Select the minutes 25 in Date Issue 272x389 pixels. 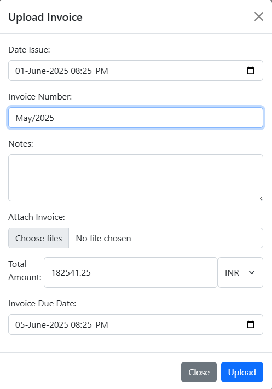(x=87, y=71)
